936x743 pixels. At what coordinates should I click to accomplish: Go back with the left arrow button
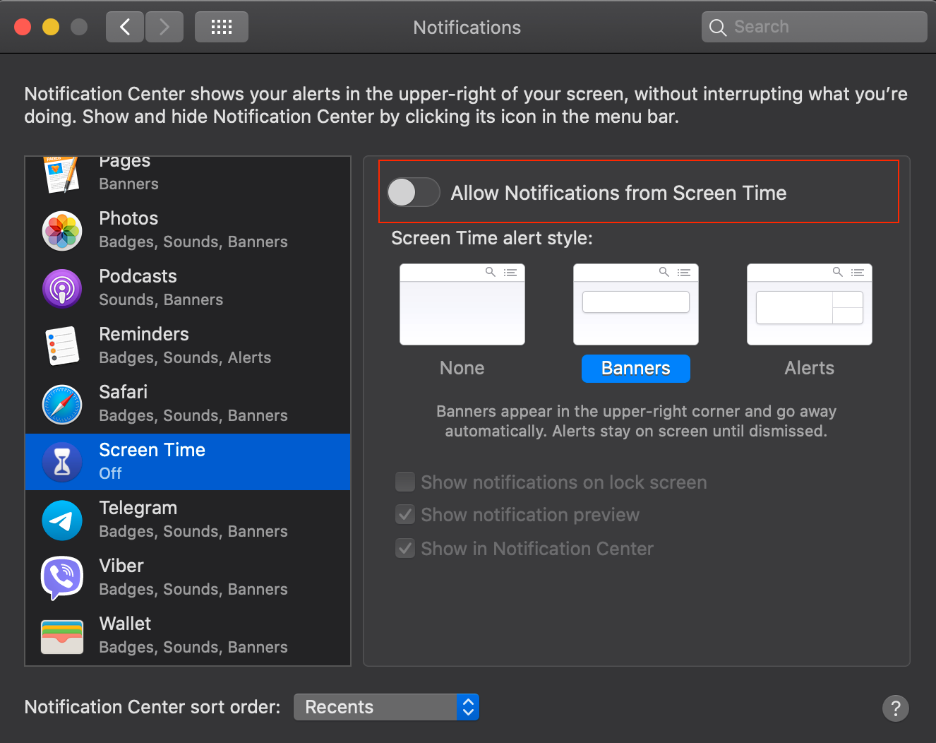tap(125, 27)
